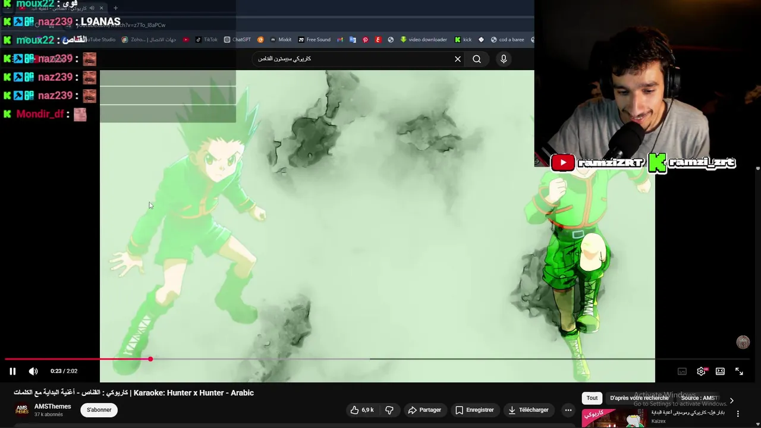Click the 0:23 / 2:02 time display
761x428 pixels.
pyautogui.click(x=64, y=371)
